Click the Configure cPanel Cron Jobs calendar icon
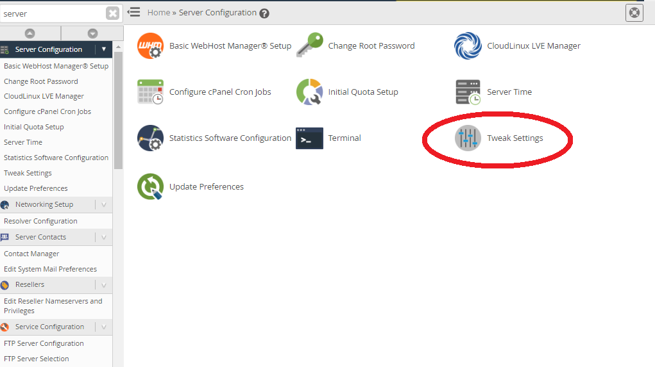This screenshot has height=367, width=655. pos(150,92)
